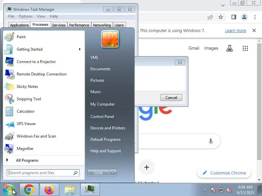
Task: Close the small dialog with its X button
Action: pos(180,62)
